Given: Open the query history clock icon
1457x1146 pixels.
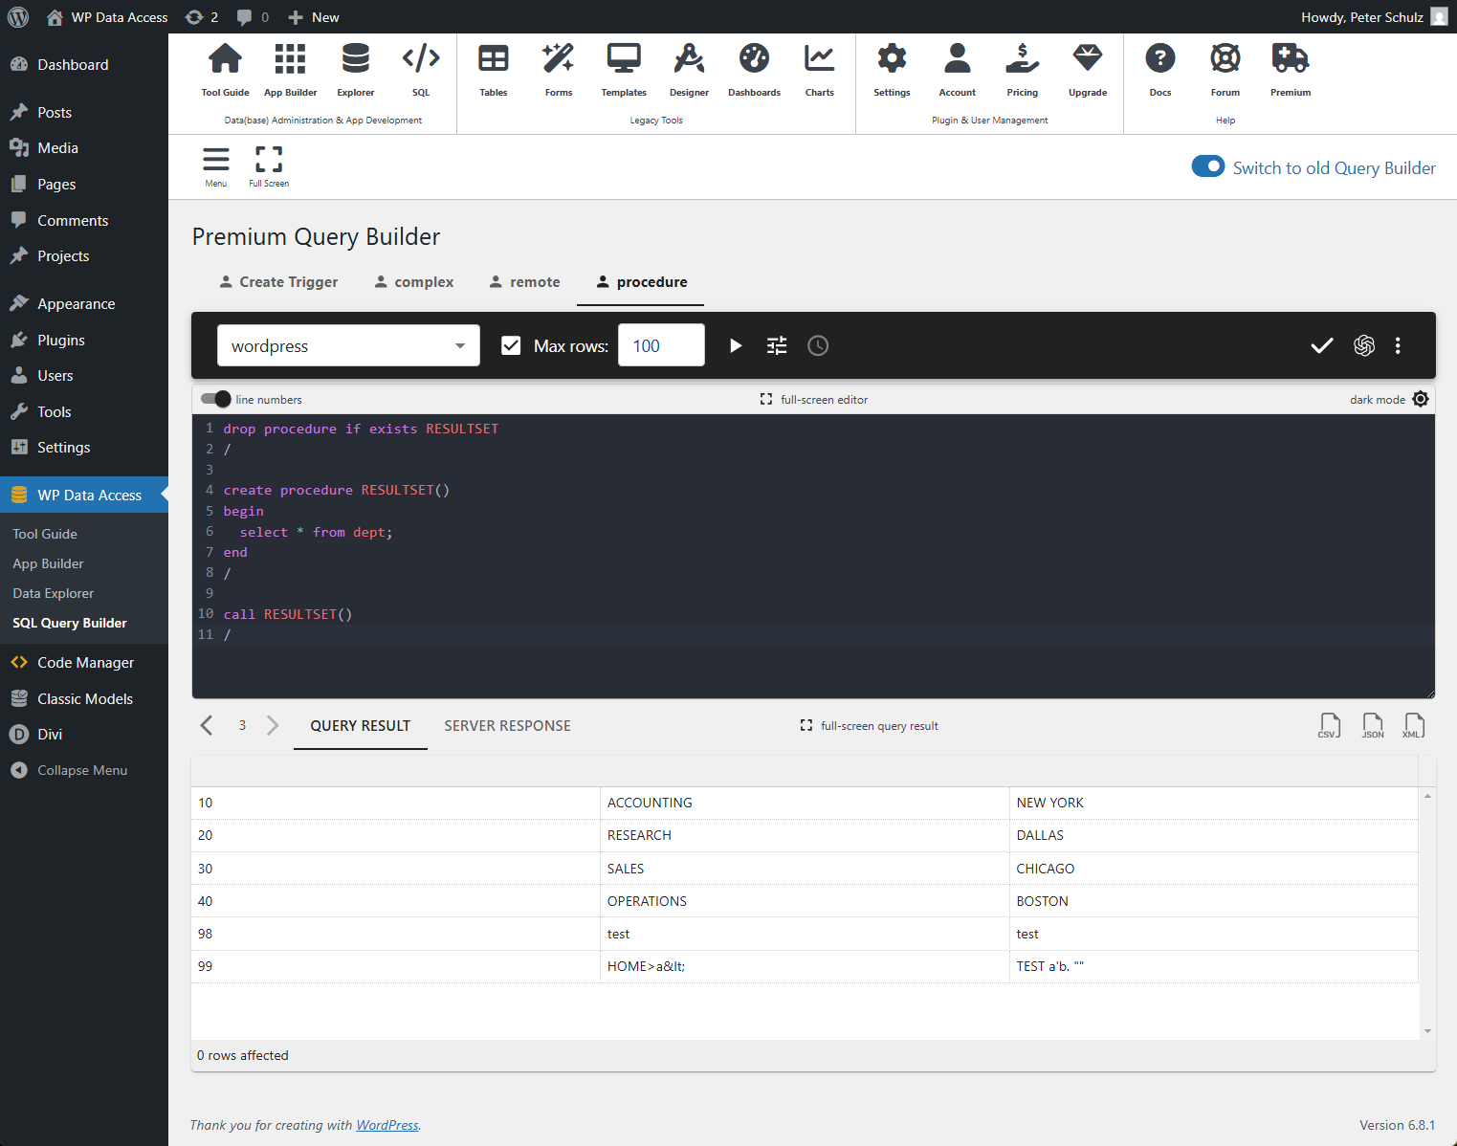Looking at the screenshot, I should point(818,345).
